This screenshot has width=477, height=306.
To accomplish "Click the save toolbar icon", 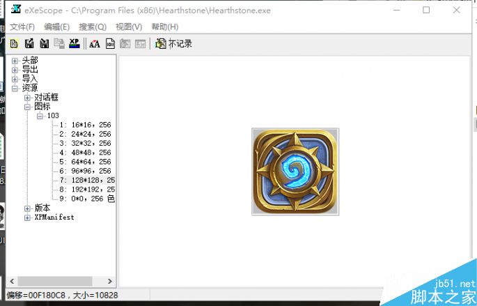I will click(x=29, y=44).
